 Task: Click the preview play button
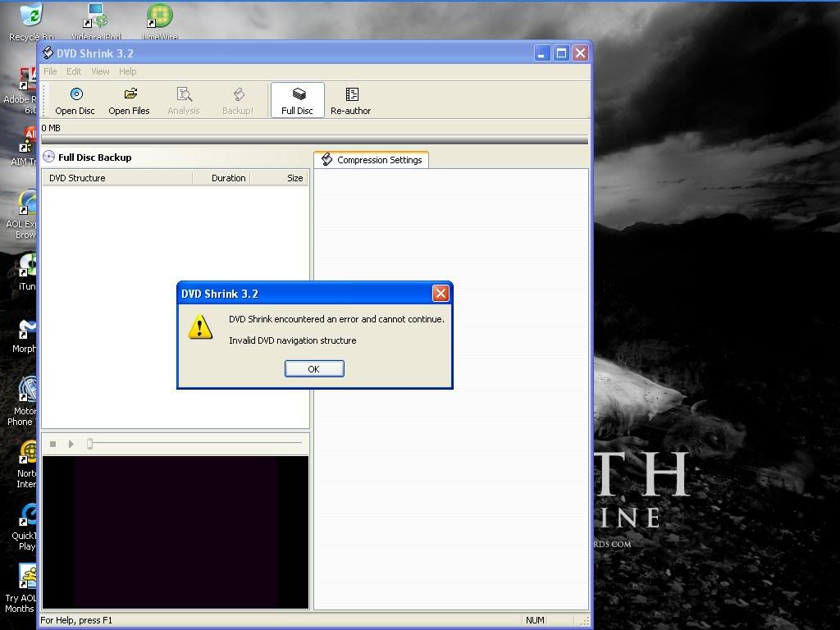[x=71, y=444]
